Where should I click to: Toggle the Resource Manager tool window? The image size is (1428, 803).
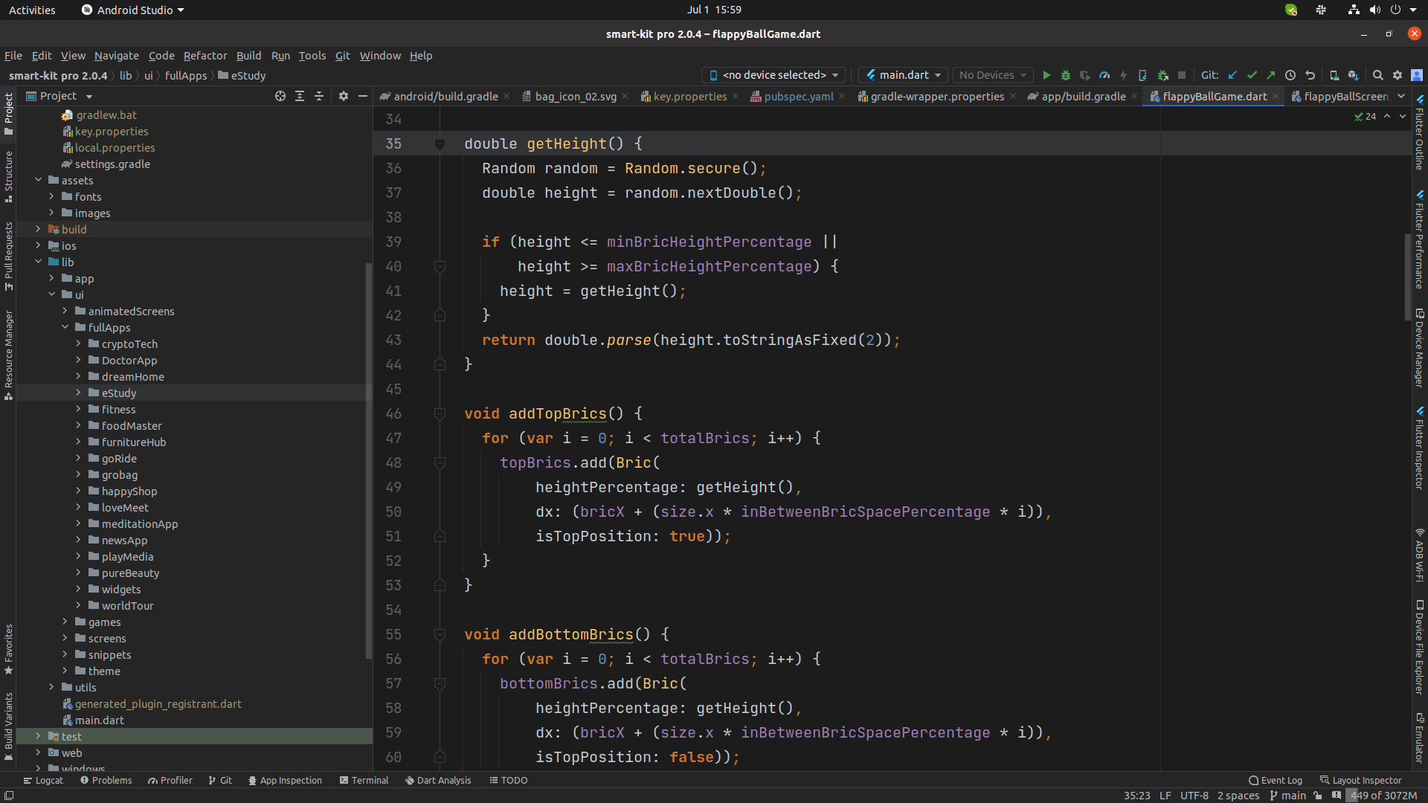tap(8, 355)
